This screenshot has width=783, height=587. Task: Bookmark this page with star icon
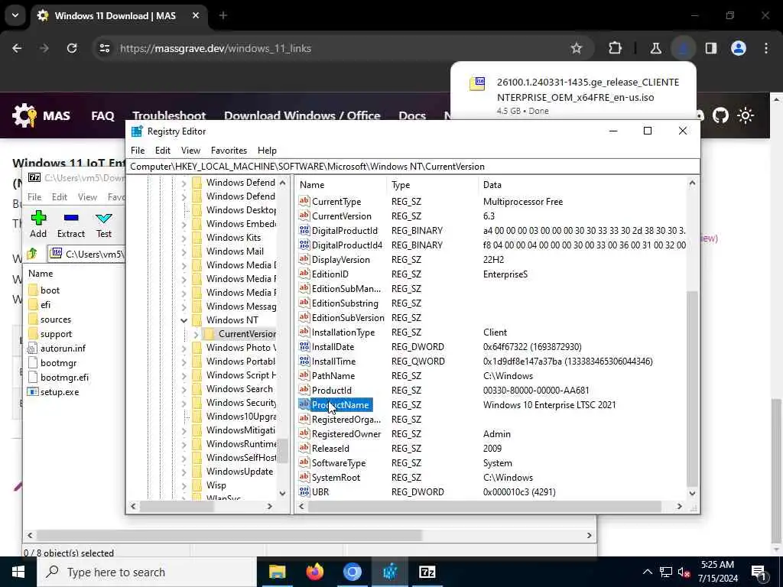[577, 48]
